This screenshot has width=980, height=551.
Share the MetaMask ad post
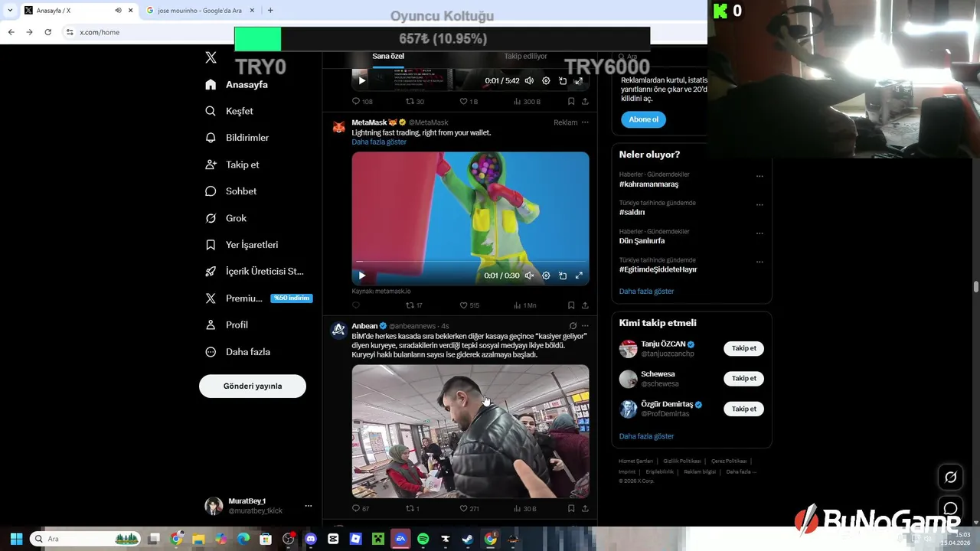point(585,305)
